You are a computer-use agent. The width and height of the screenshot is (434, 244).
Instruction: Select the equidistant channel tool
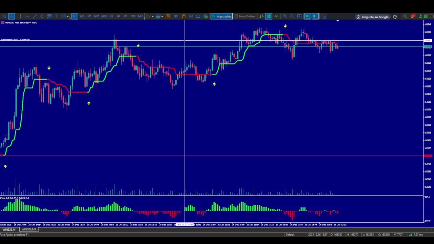42,16
